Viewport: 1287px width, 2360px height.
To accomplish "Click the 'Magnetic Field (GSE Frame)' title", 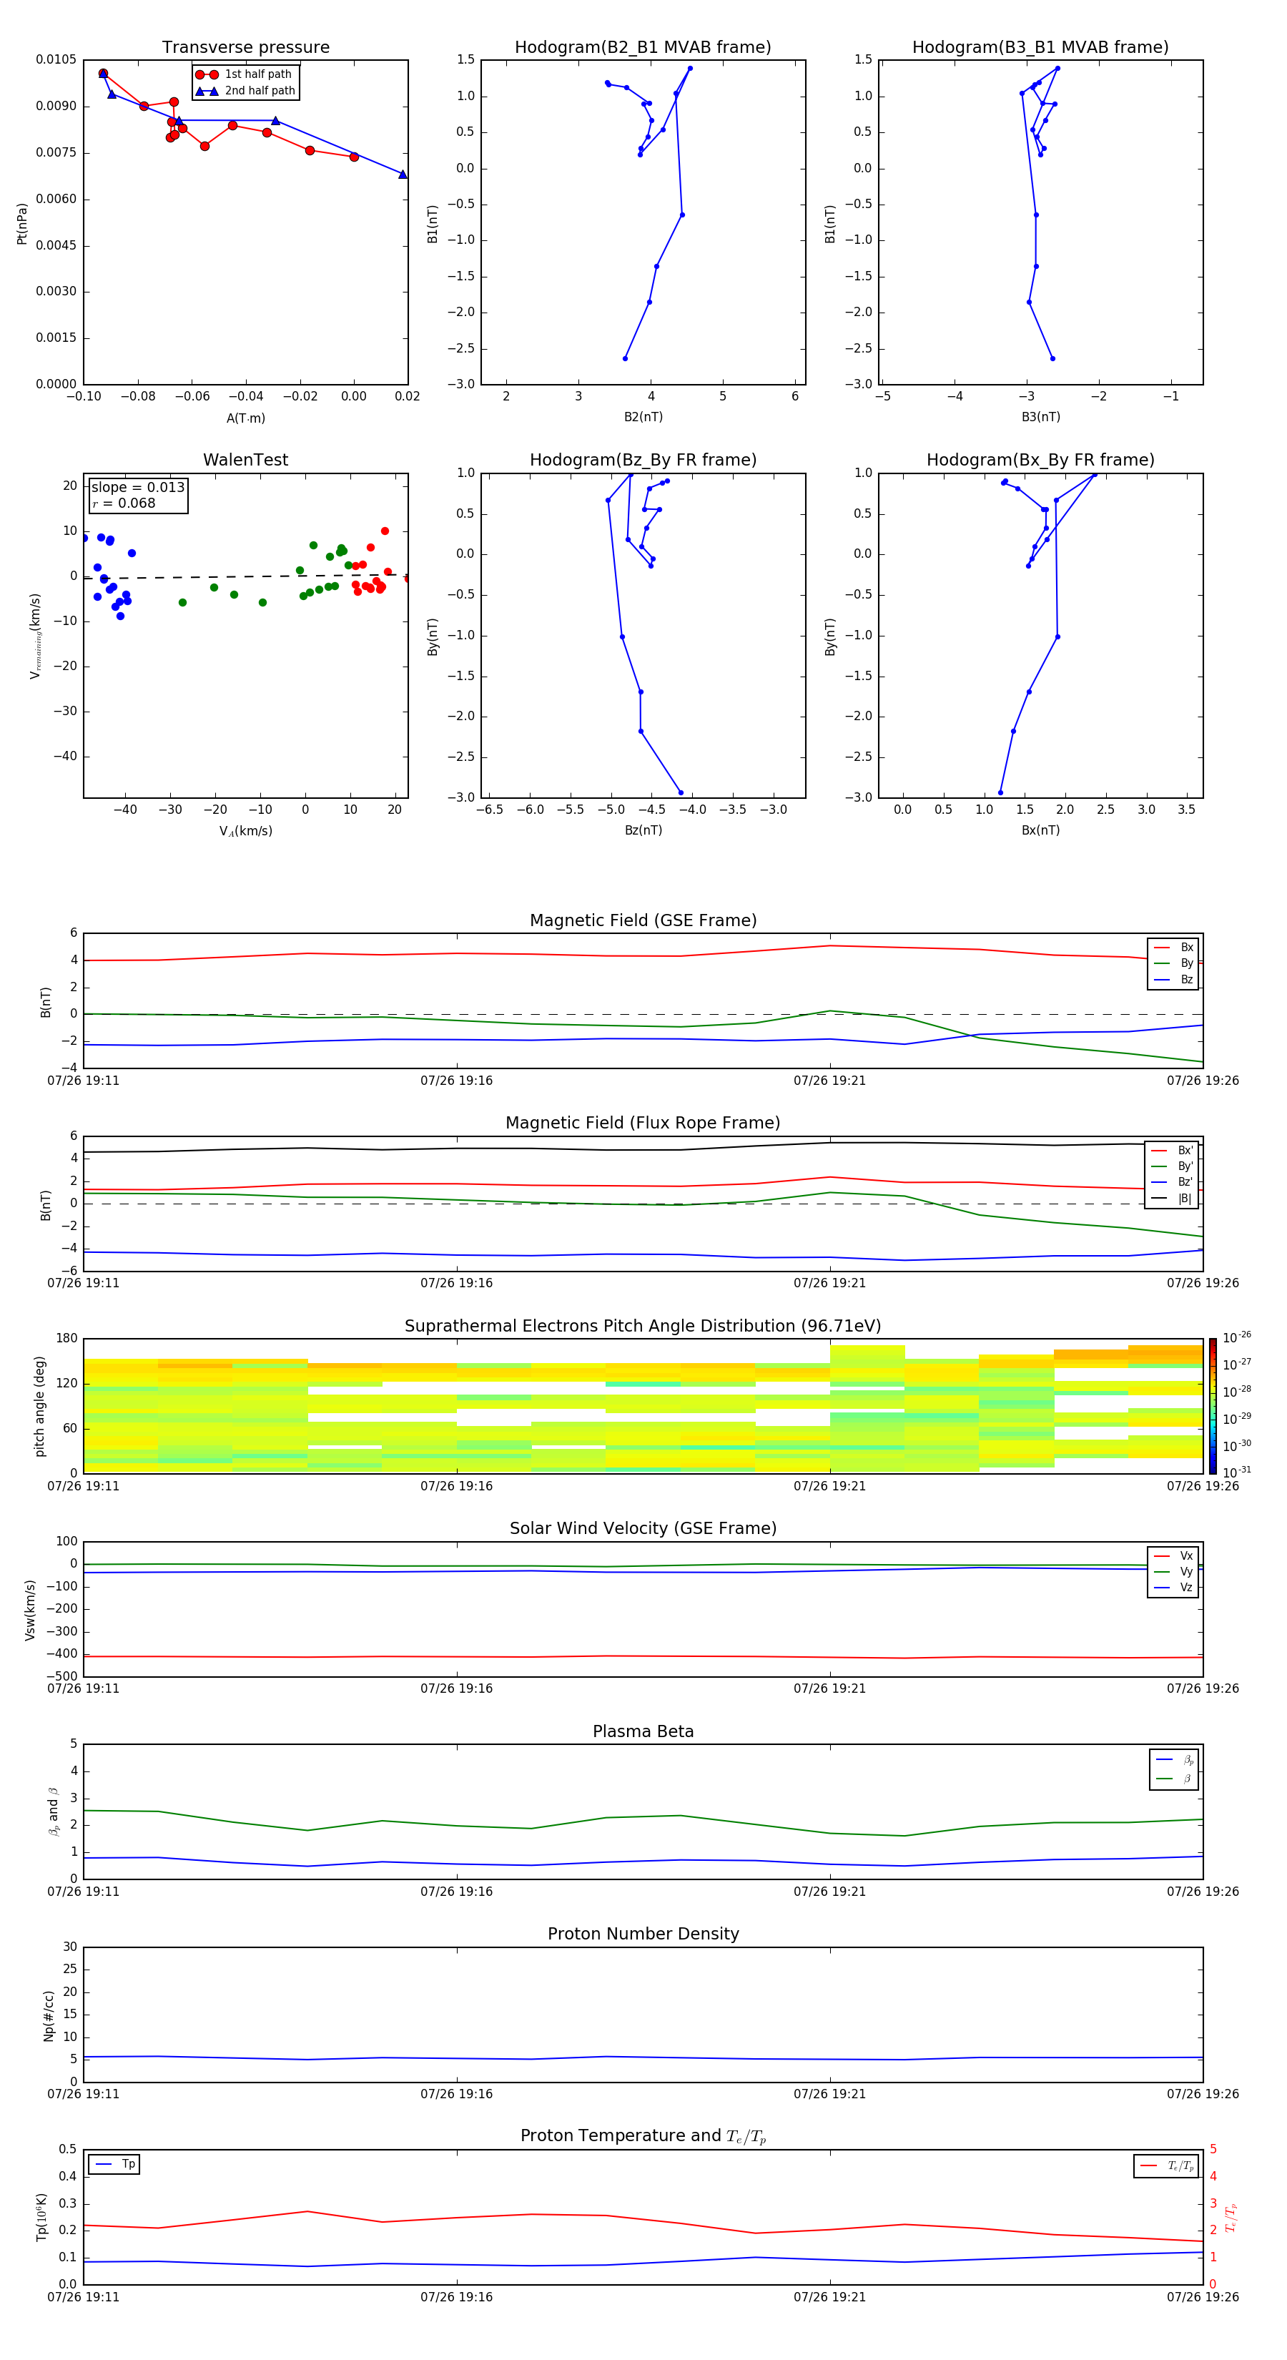I will coord(643,920).
